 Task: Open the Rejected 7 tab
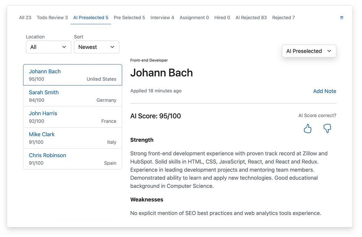[283, 18]
